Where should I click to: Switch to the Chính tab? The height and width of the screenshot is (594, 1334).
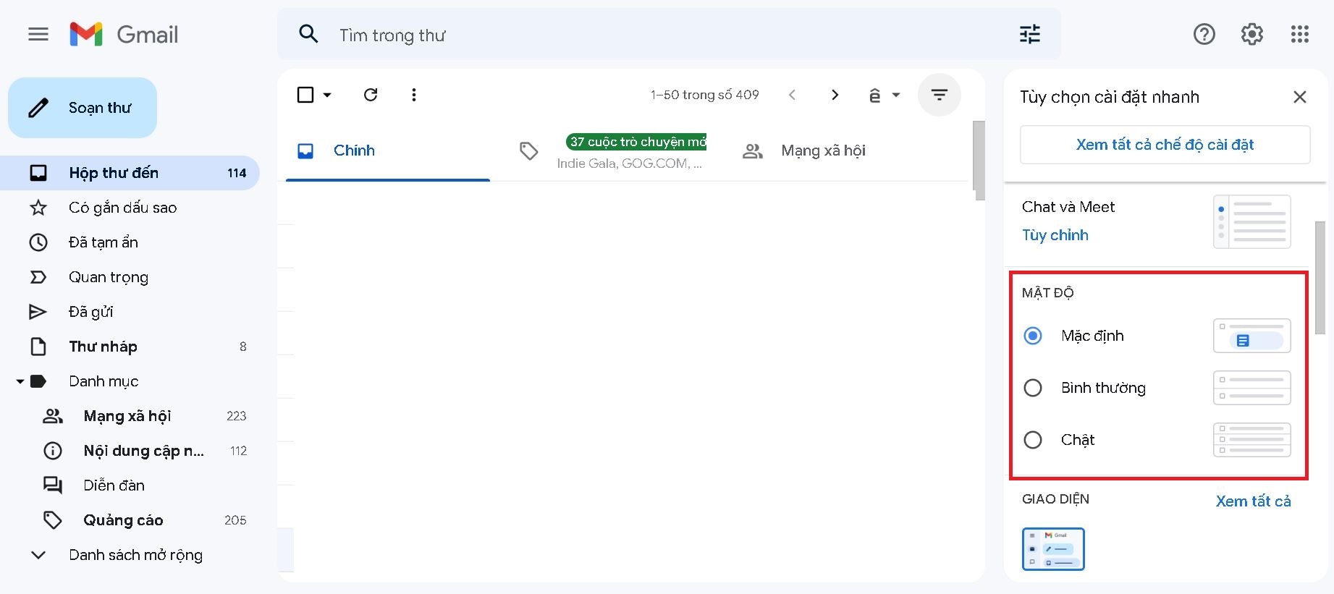[388, 150]
